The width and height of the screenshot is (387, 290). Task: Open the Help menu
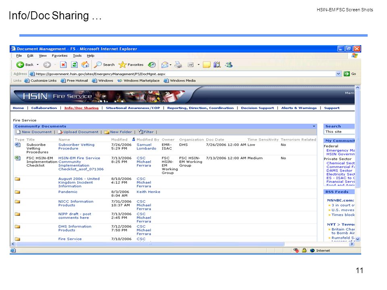[x=91, y=56]
